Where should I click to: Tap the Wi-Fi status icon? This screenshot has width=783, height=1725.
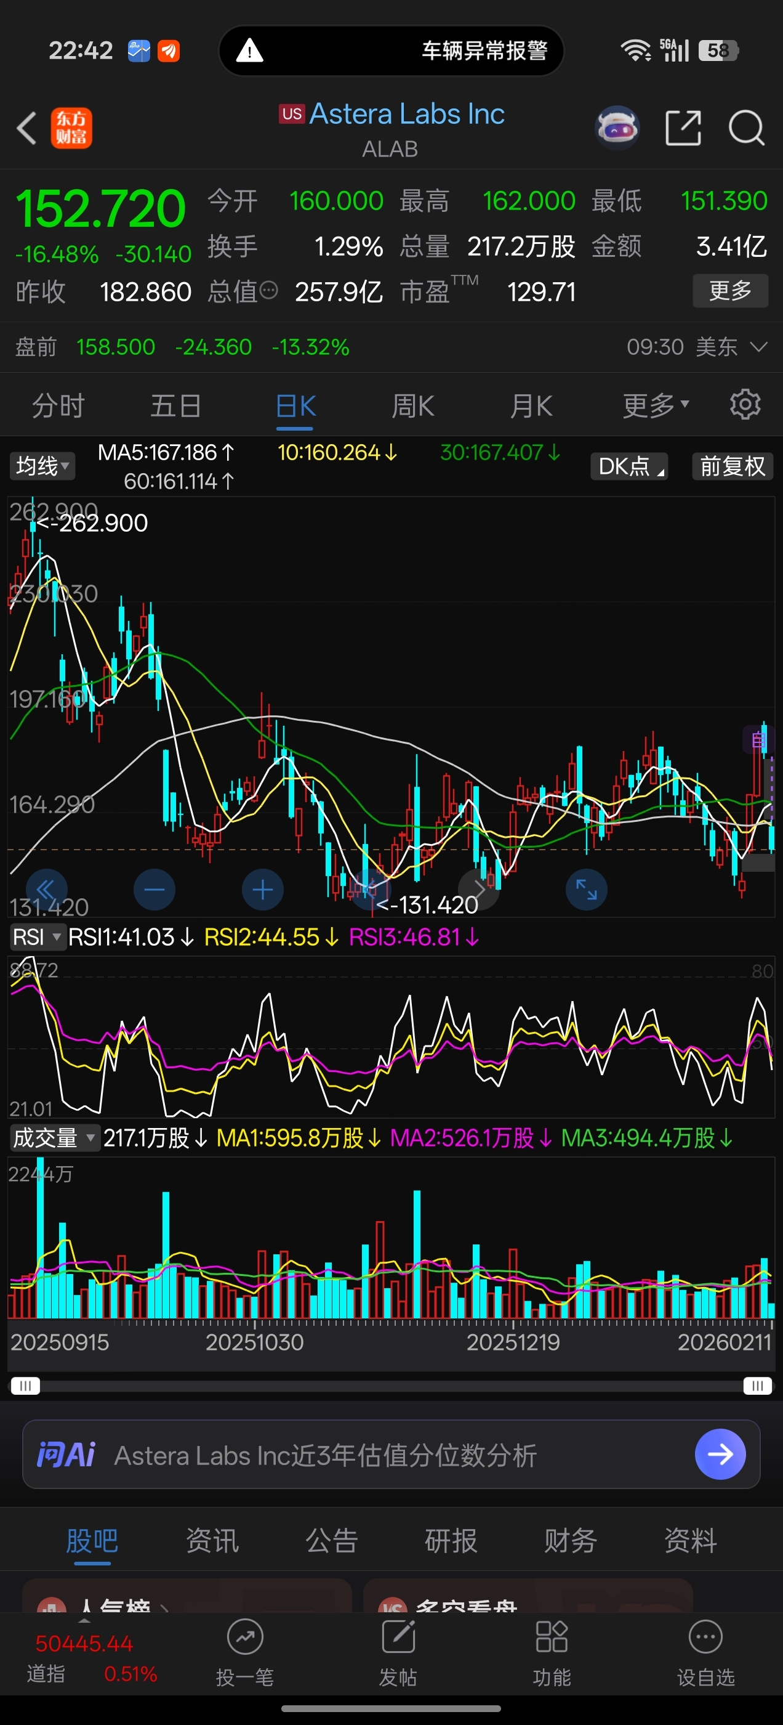[x=635, y=51]
